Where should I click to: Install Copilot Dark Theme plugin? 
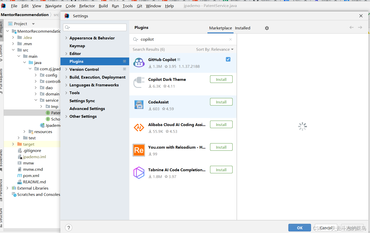pyautogui.click(x=221, y=79)
